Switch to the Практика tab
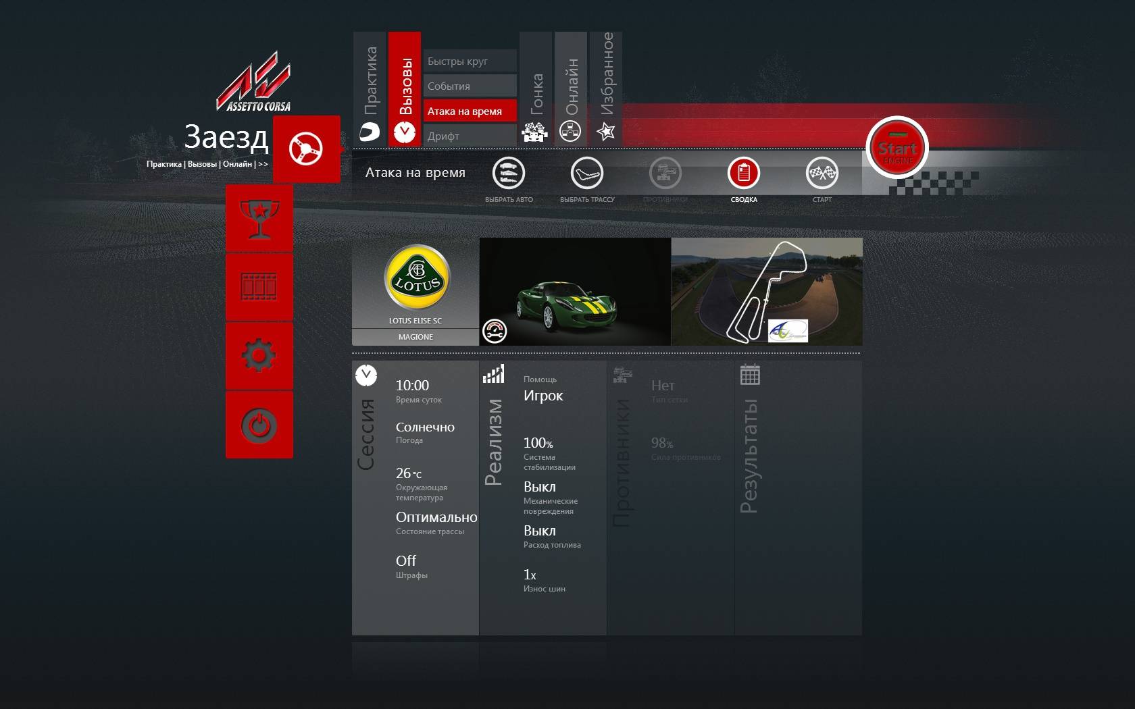 click(370, 88)
